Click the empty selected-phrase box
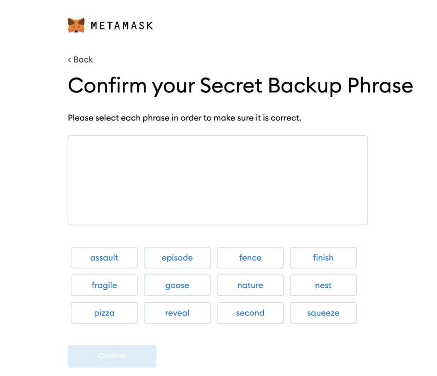 217,180
